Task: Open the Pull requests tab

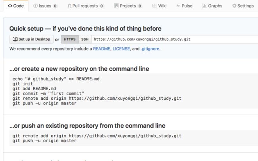Action: point(86,6)
